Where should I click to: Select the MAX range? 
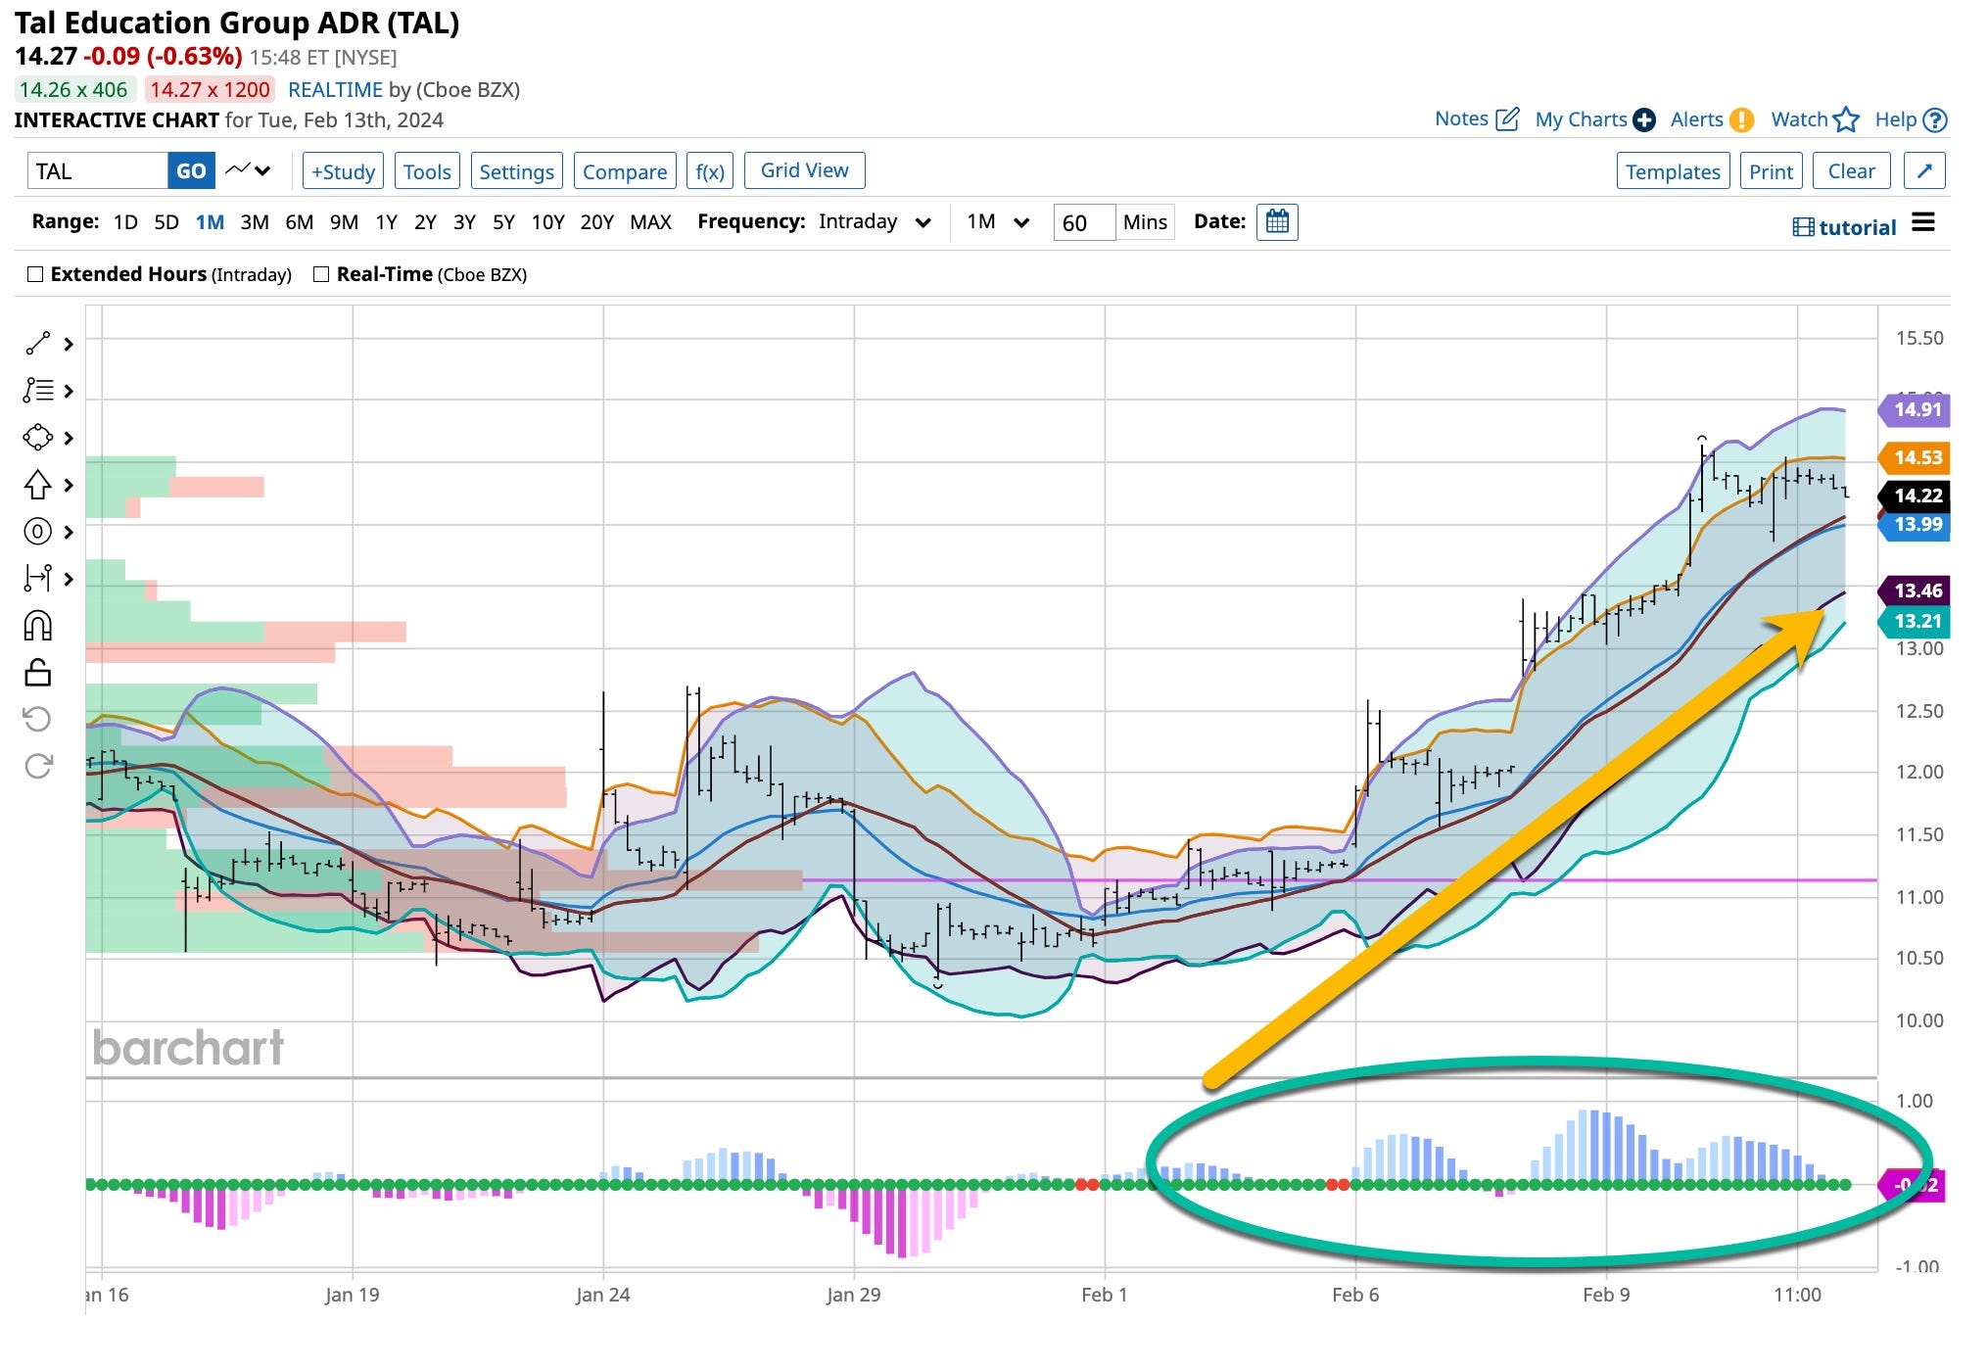pyautogui.click(x=650, y=222)
